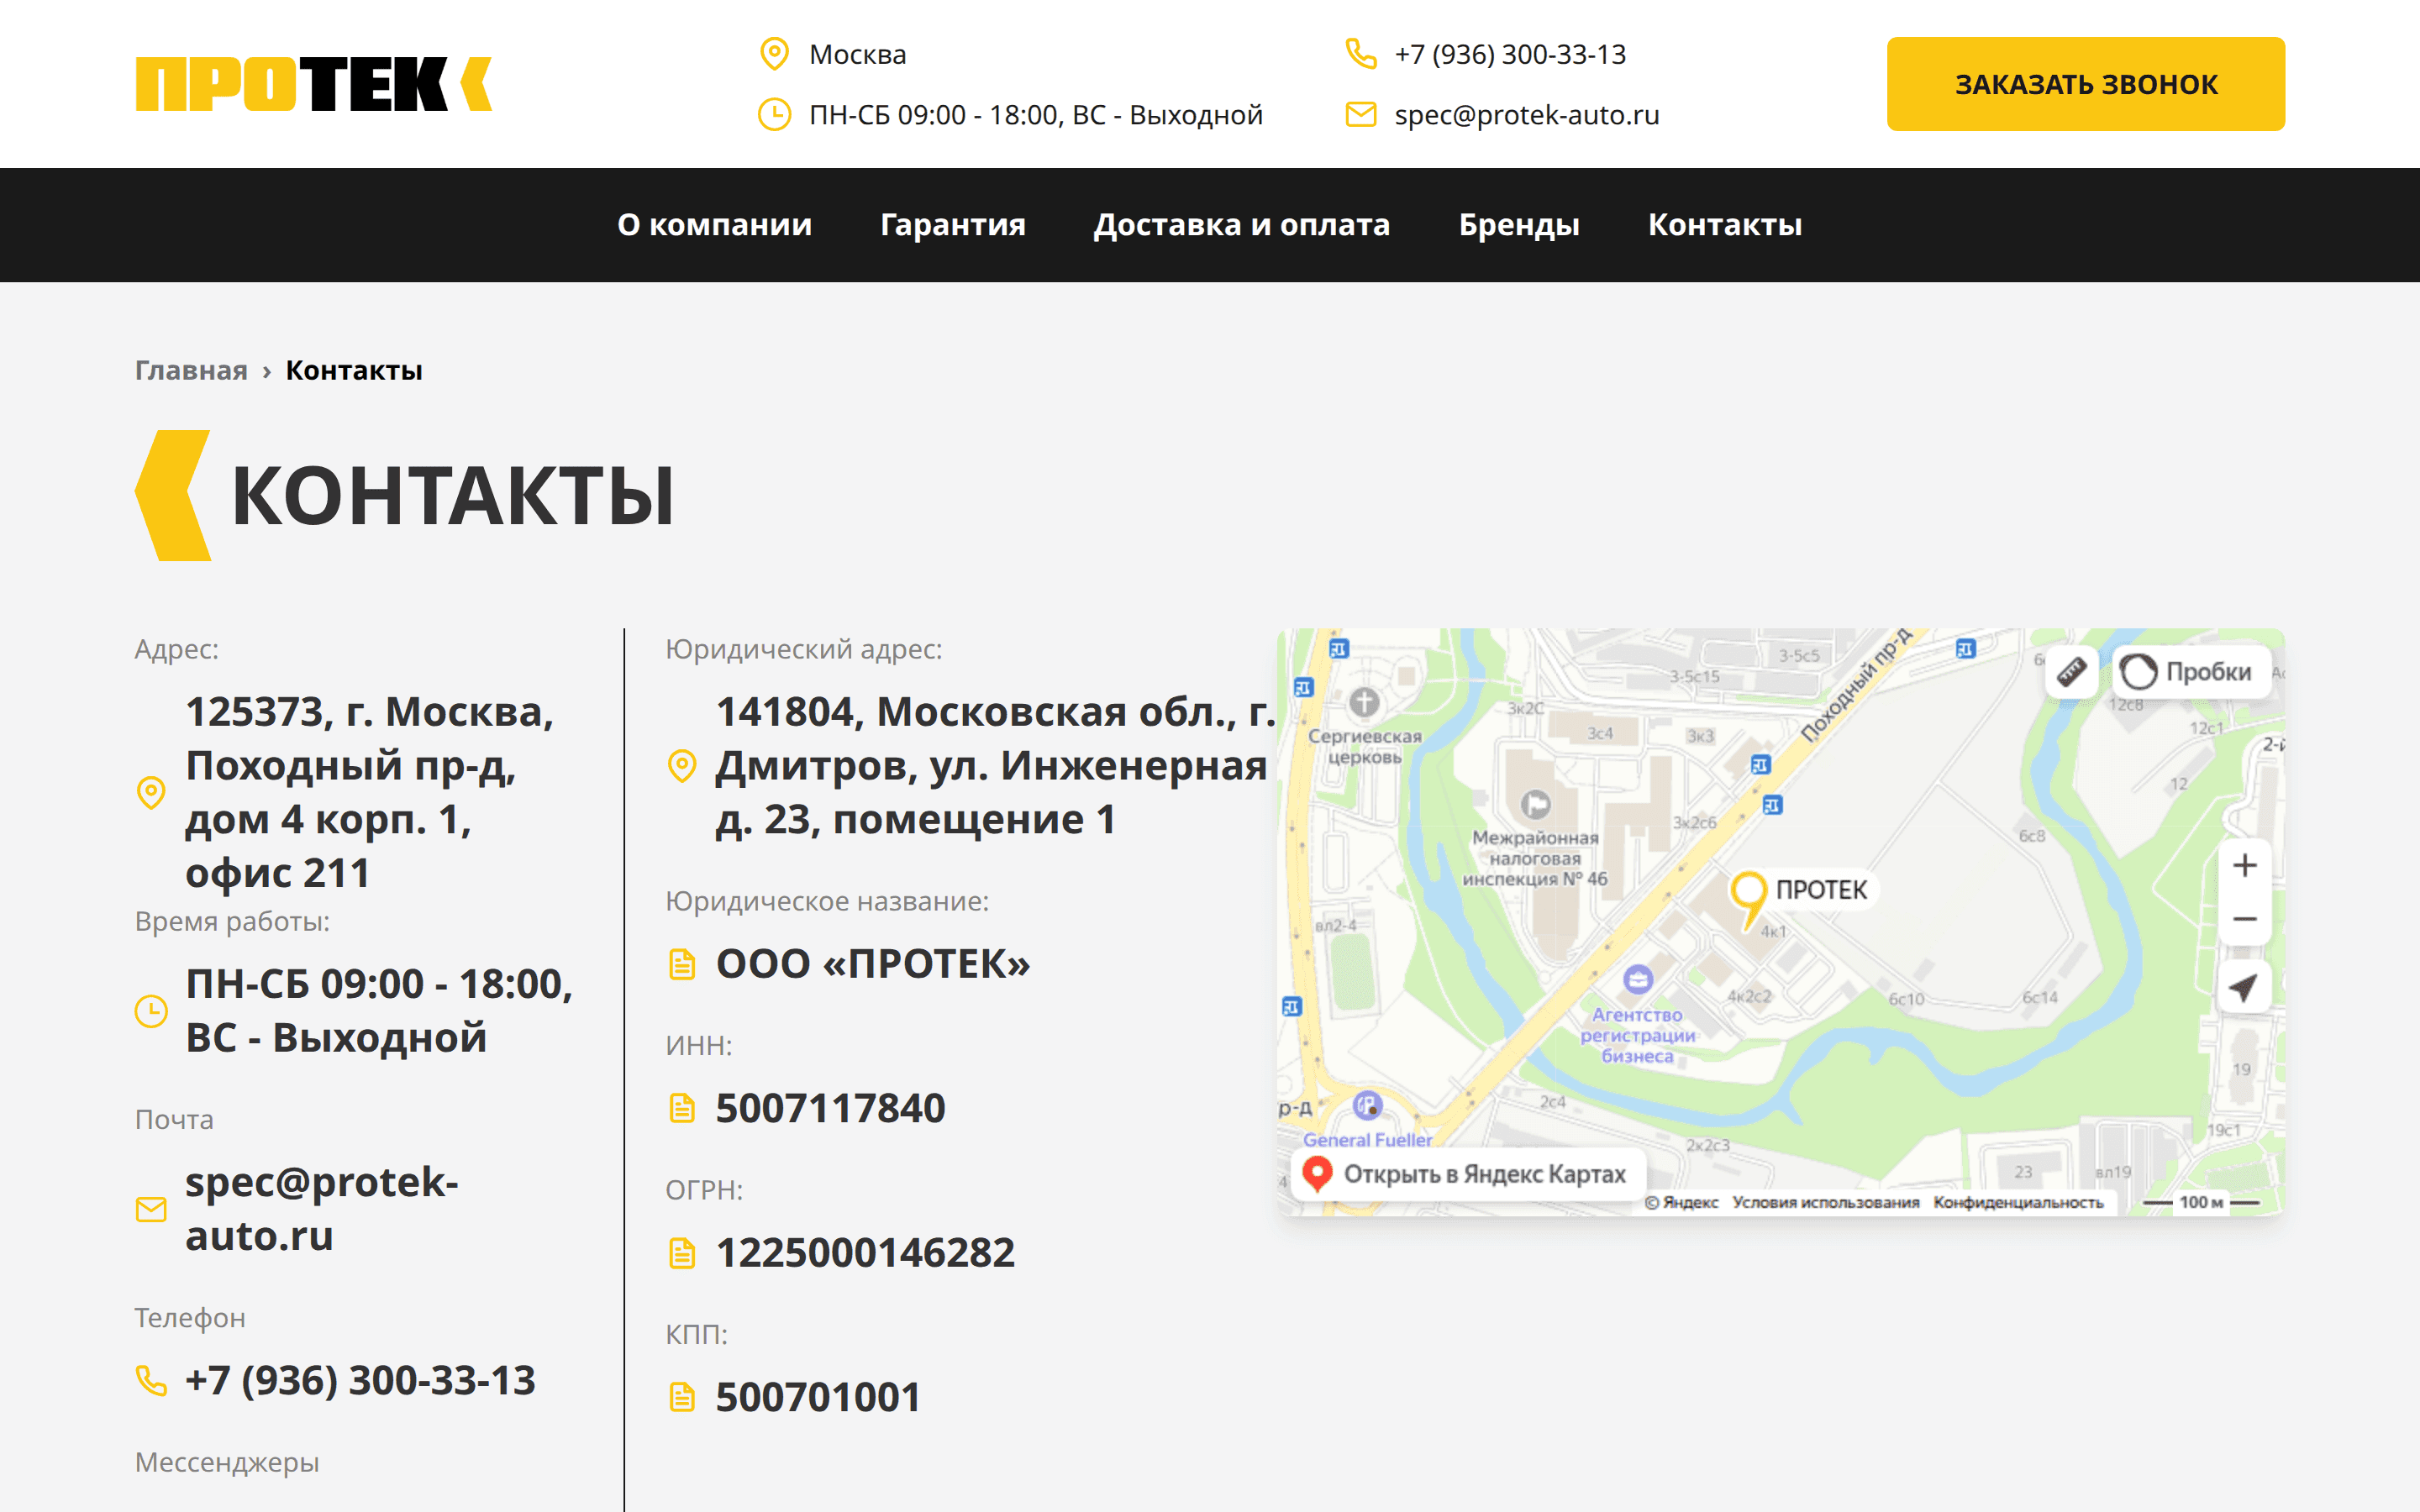
Task: Click the © Яндекс map copyright link
Action: [1682, 1202]
